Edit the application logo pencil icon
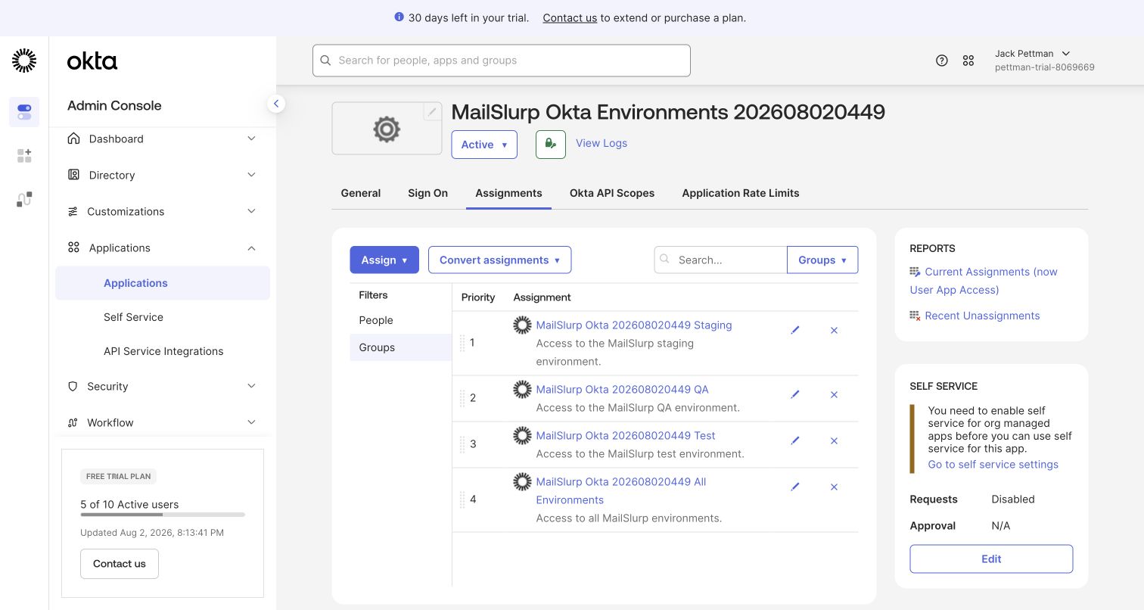This screenshot has width=1144, height=610. [x=432, y=112]
